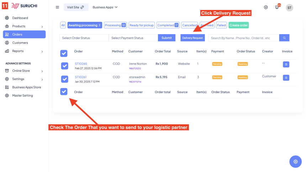The width and height of the screenshot is (306, 172).
Task: Uncheck the order ST10261 checkbox
Action: pyautogui.click(x=64, y=79)
